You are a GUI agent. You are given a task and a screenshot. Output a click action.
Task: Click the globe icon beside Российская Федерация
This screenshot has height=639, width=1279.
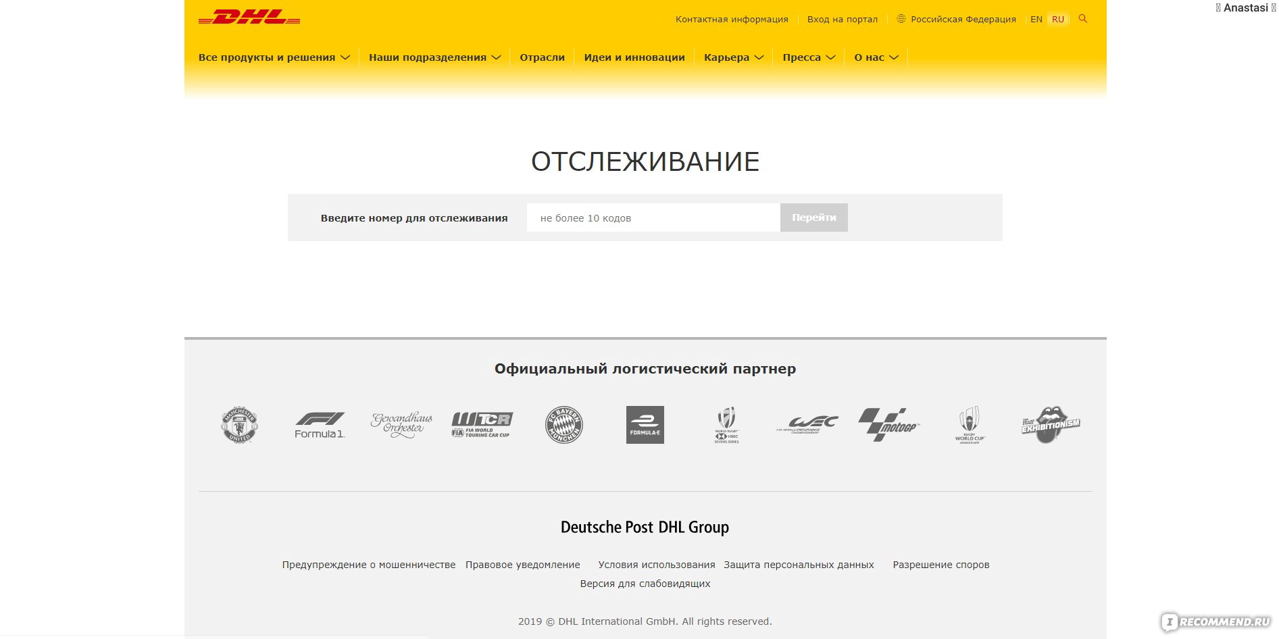click(901, 19)
